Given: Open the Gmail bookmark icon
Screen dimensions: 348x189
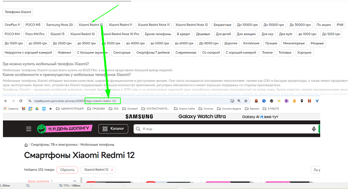Looking at the screenshot, I should click(23, 109).
